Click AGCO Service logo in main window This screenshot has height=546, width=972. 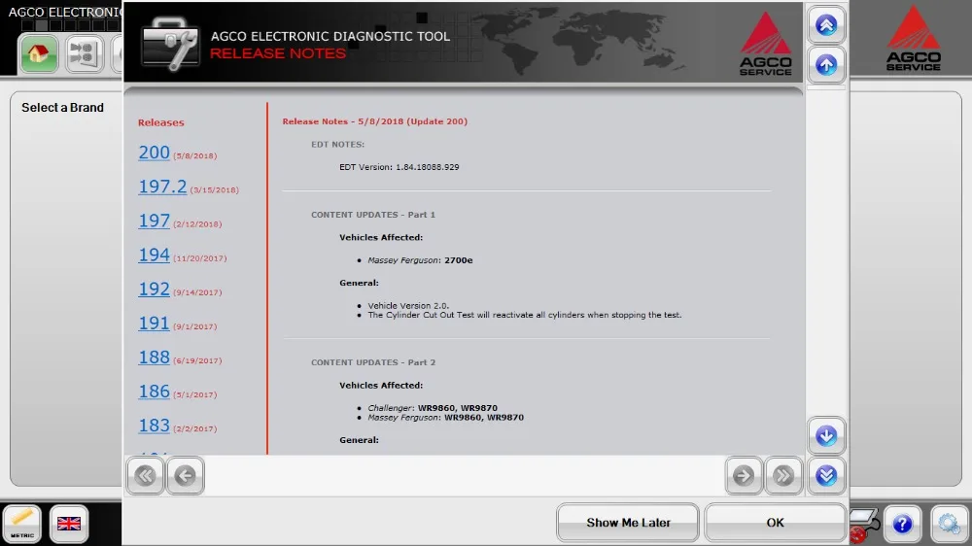(913, 39)
